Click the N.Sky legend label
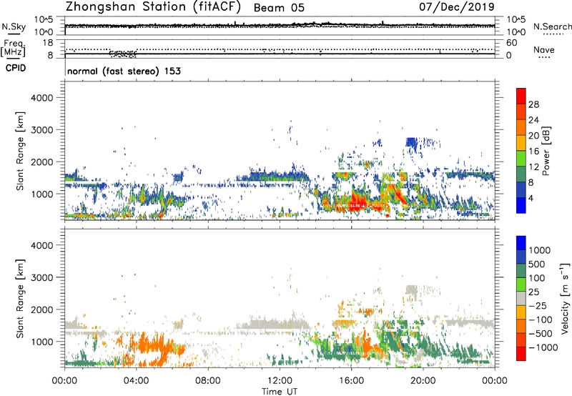 [14, 26]
